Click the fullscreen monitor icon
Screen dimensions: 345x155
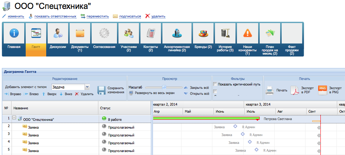point(131,93)
